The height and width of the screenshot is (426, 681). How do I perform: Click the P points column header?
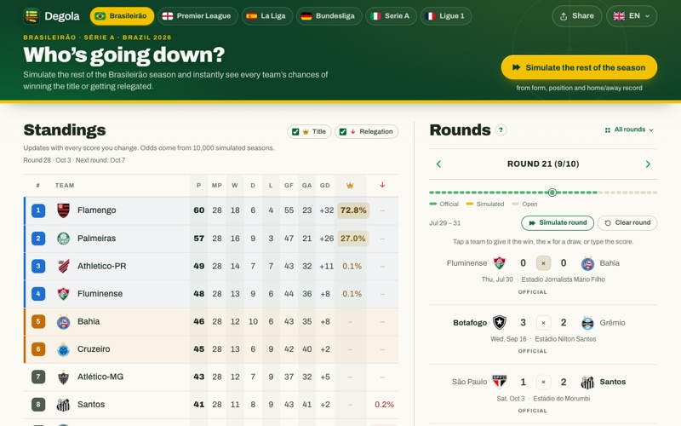pos(199,186)
